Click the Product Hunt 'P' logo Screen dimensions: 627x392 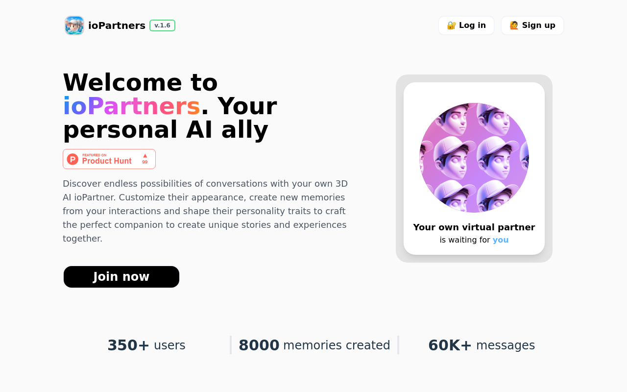pos(72,159)
